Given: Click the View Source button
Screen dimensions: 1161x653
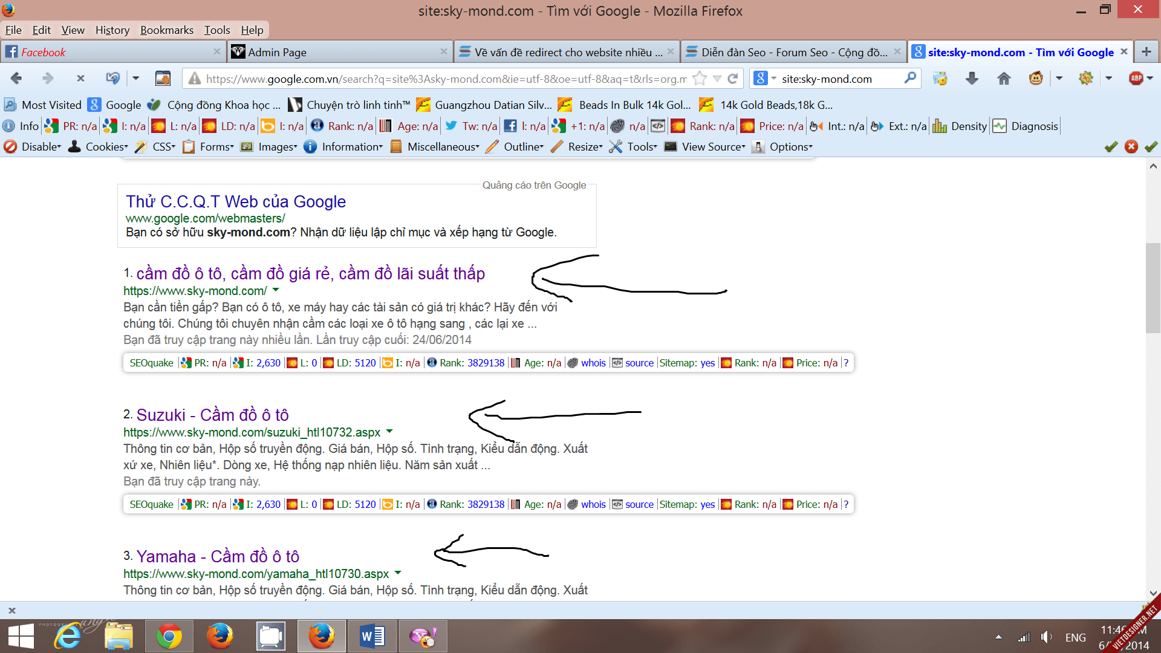Looking at the screenshot, I should [x=705, y=146].
